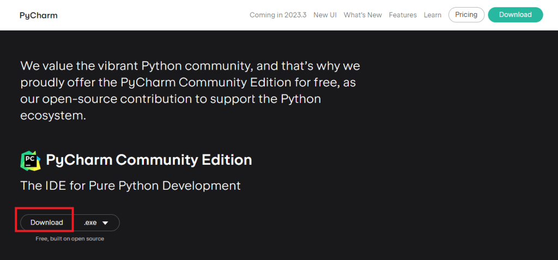Click the Pricing button

466,15
